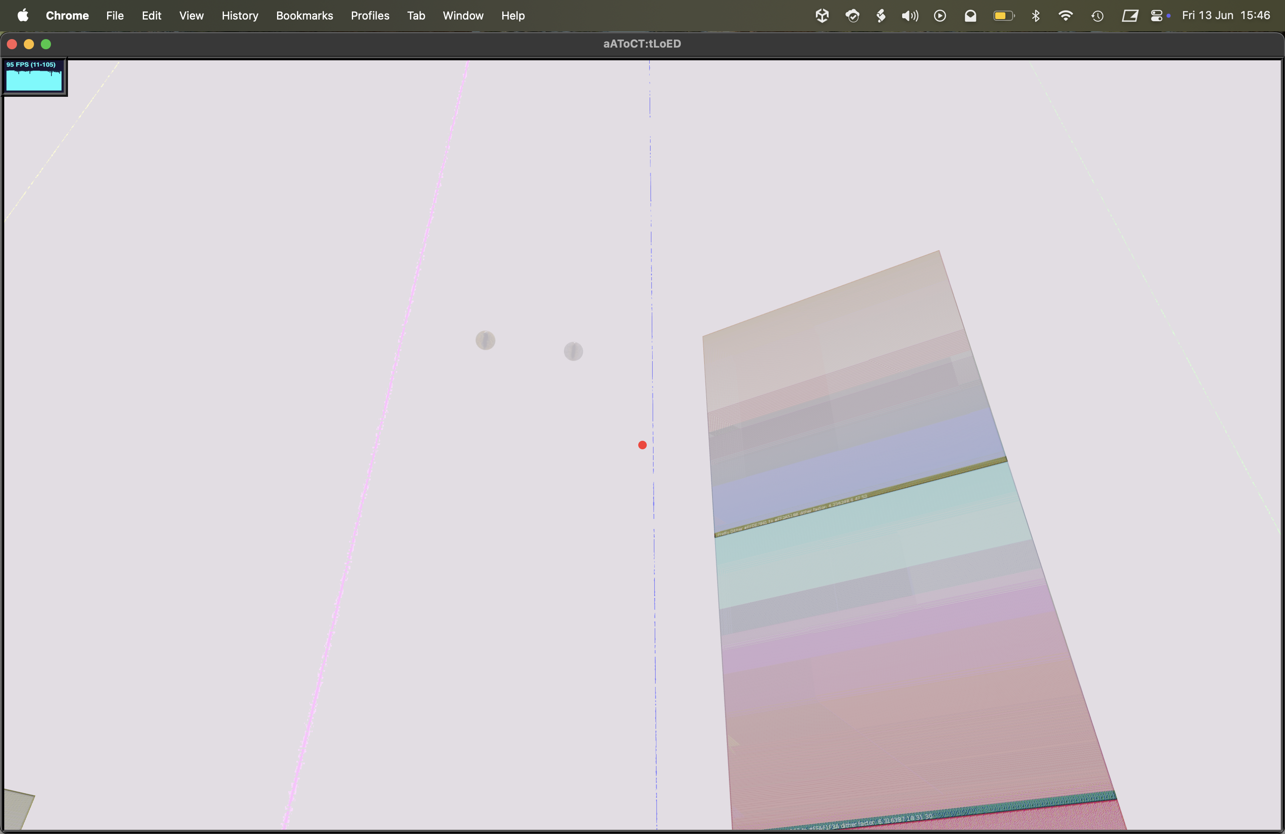1285x834 pixels.
Task: Open Unity Hub from the menu bar
Action: pos(822,15)
